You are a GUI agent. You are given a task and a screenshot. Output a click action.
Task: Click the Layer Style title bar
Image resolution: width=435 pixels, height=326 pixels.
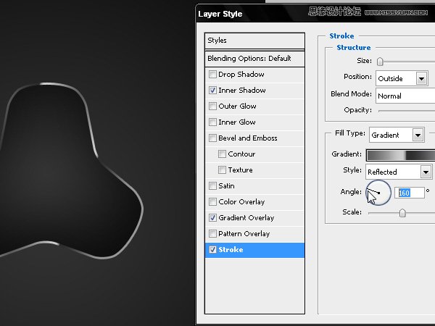(315, 14)
